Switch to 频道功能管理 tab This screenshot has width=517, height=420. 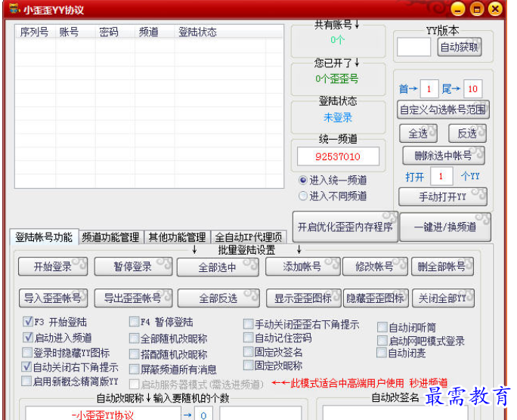tap(111, 237)
